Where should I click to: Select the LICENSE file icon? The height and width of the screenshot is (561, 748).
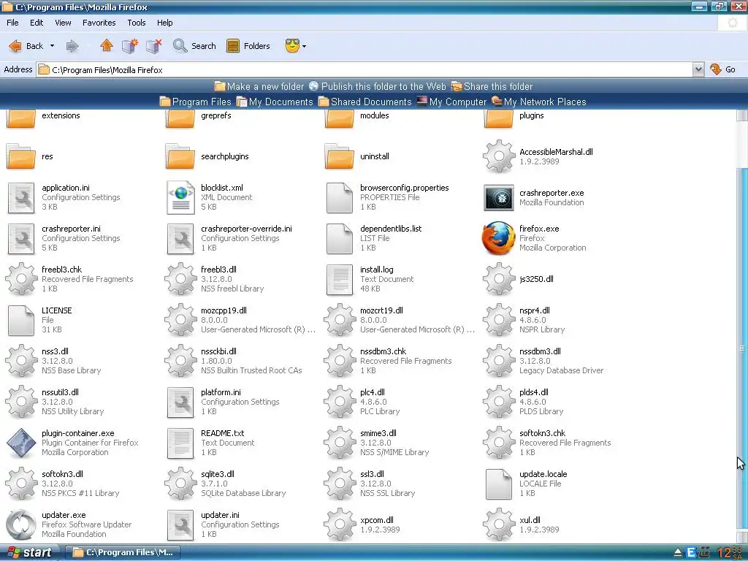click(21, 320)
